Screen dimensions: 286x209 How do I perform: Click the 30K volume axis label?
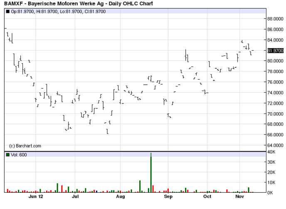271,162
